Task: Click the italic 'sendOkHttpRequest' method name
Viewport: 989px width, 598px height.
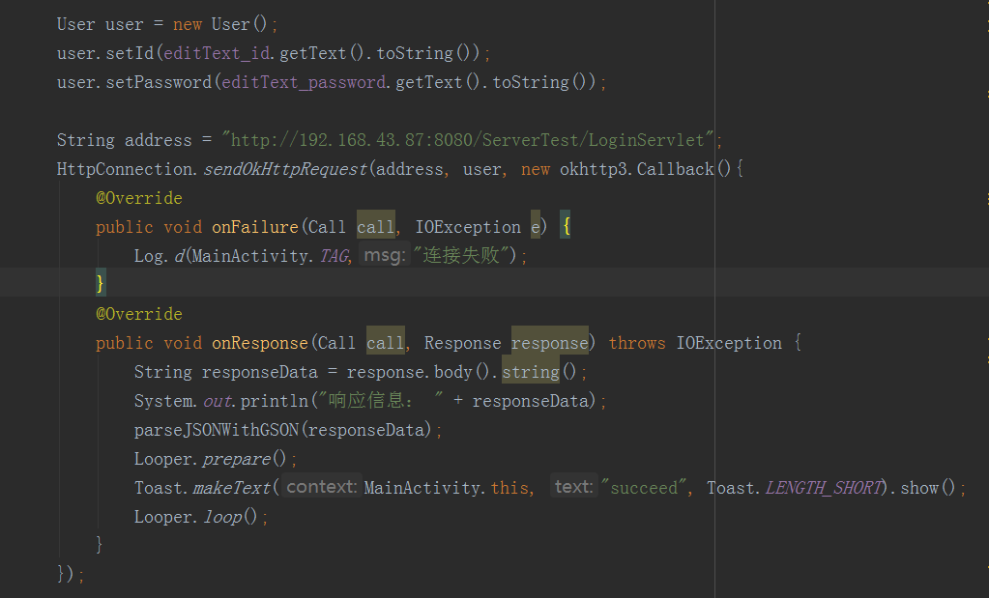Action: click(284, 169)
